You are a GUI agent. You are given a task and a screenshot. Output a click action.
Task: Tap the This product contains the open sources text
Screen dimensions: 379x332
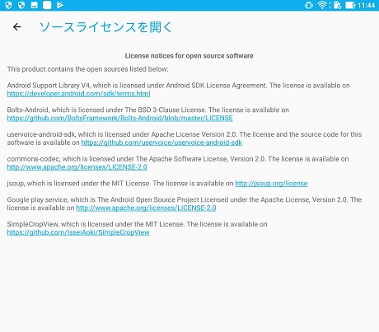point(87,69)
